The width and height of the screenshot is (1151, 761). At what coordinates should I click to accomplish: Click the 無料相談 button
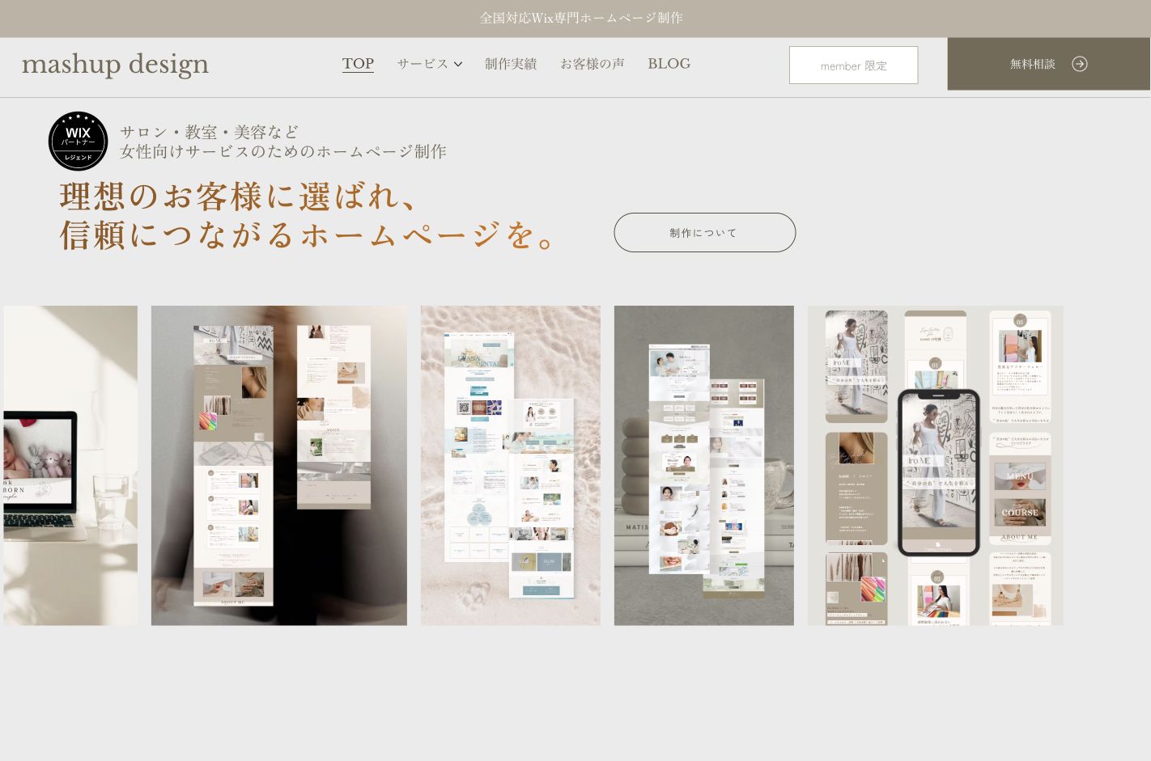pos(1049,64)
